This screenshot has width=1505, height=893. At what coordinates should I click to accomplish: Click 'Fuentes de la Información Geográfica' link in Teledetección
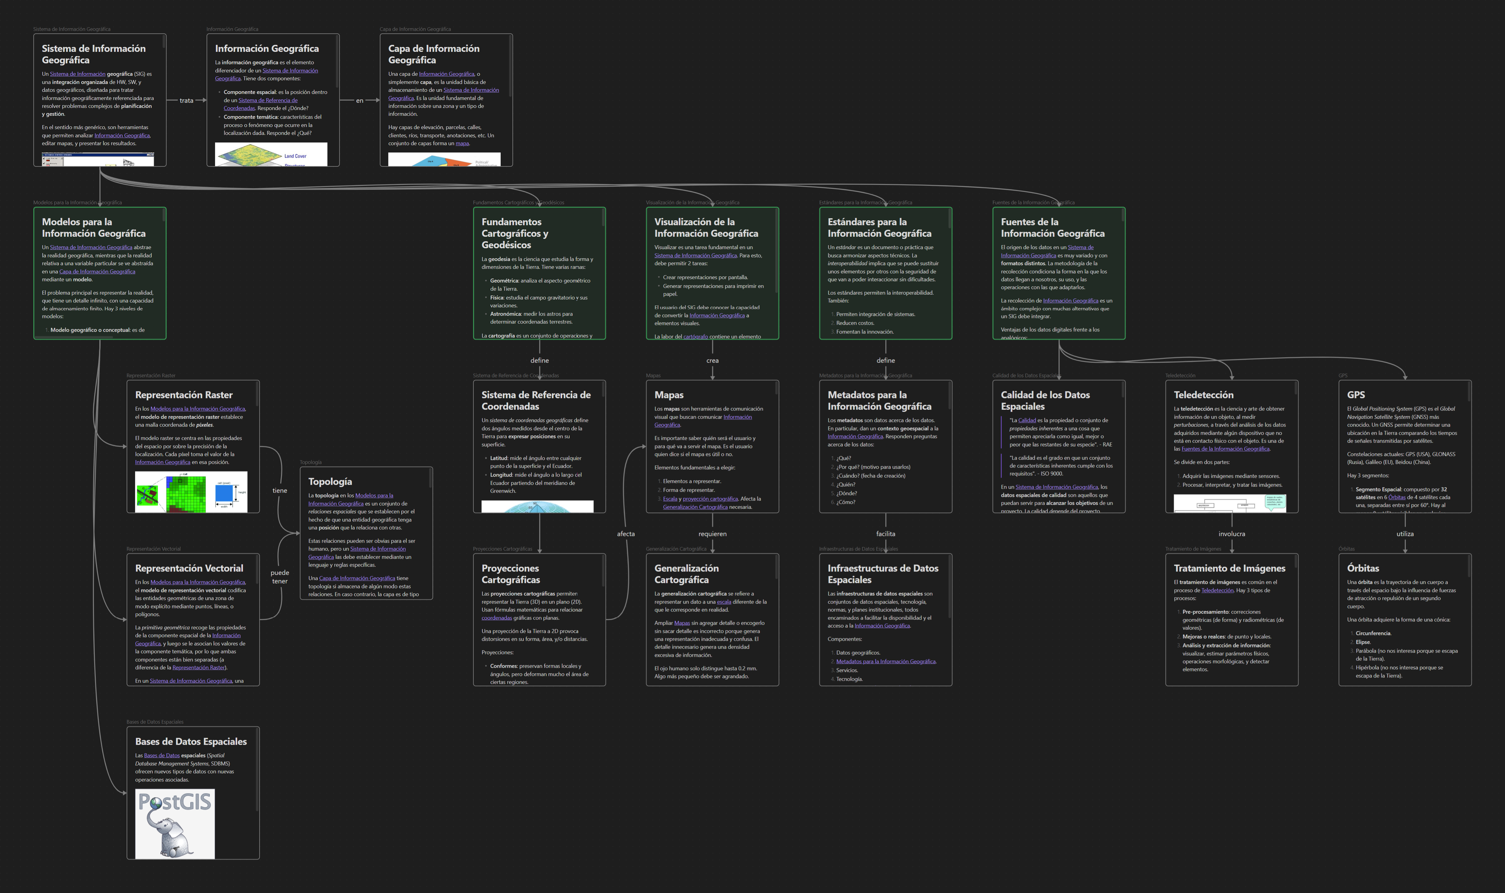1225,449
